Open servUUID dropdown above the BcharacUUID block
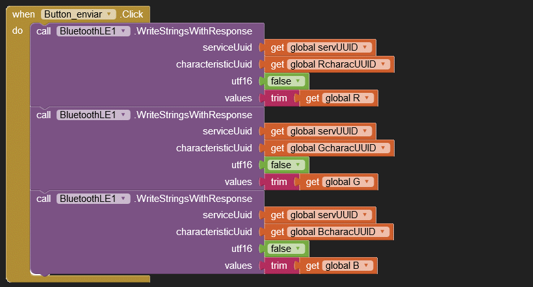 (365, 215)
